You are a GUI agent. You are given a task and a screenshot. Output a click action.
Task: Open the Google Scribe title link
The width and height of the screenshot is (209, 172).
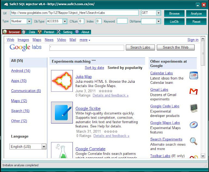(88, 108)
